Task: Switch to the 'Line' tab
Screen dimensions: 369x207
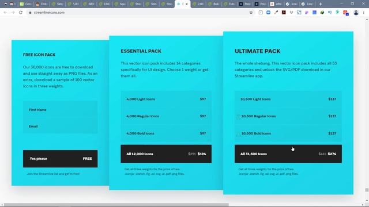Action: (307, 4)
